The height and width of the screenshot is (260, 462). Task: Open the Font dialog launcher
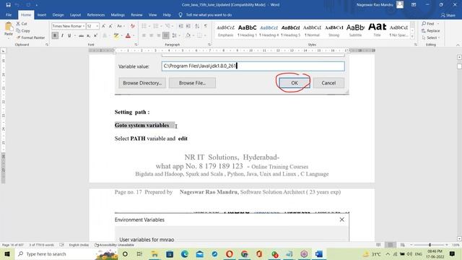click(136, 45)
